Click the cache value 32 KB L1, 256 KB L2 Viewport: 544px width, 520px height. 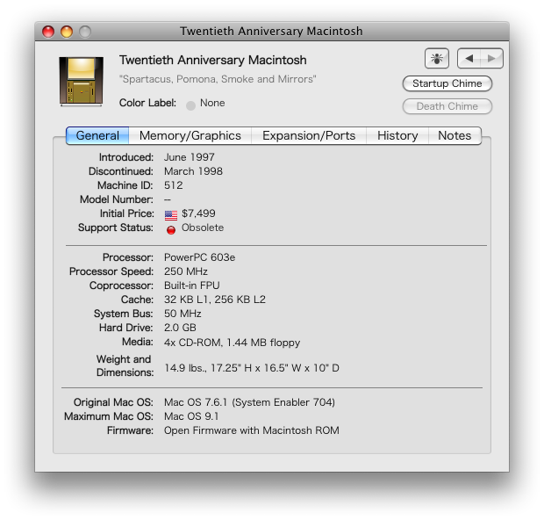coord(215,300)
